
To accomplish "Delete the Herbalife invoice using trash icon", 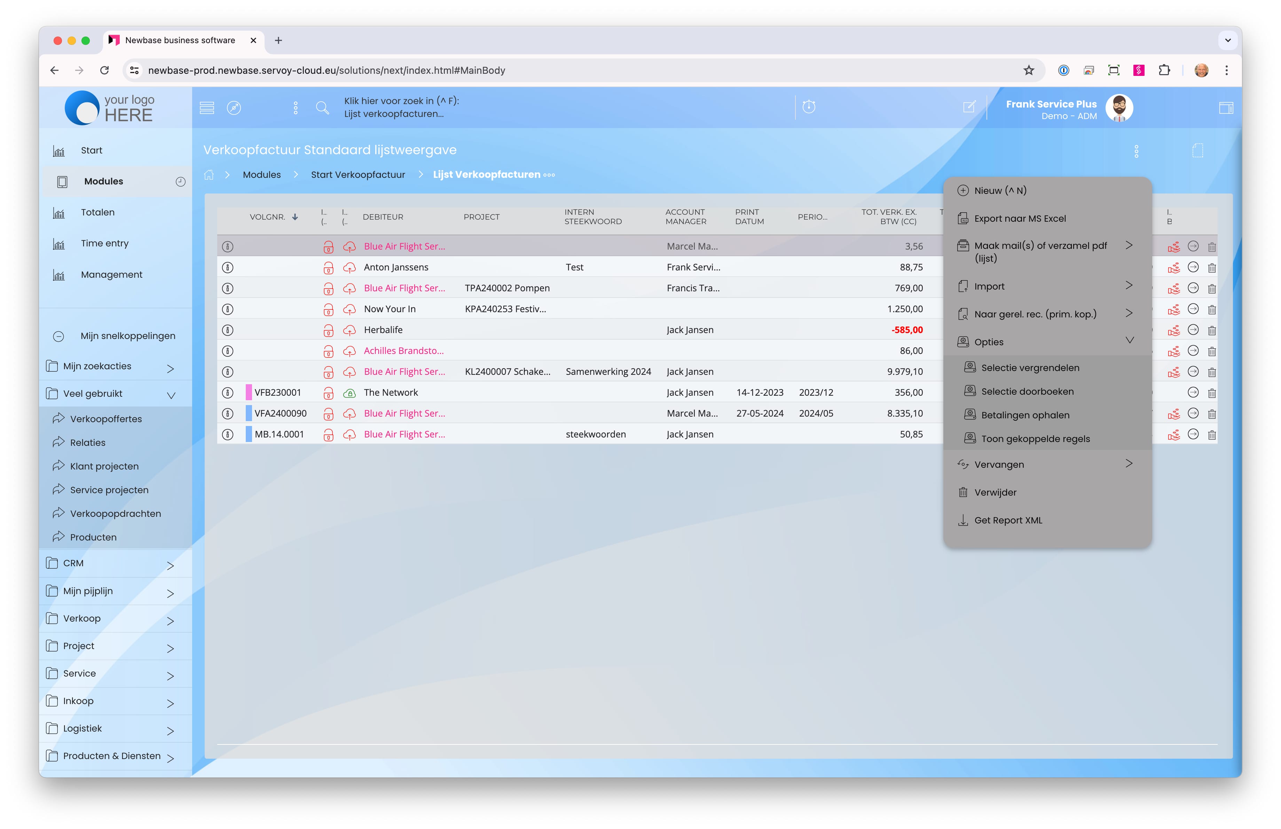I will [1212, 330].
